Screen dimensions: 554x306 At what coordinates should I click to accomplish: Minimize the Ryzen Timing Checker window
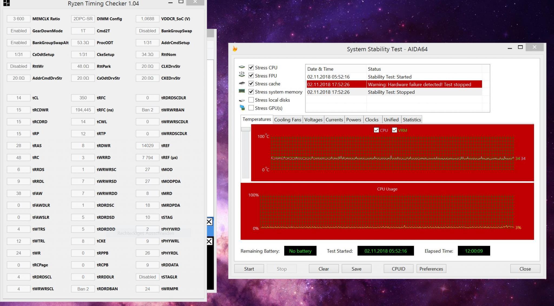[x=170, y=3]
